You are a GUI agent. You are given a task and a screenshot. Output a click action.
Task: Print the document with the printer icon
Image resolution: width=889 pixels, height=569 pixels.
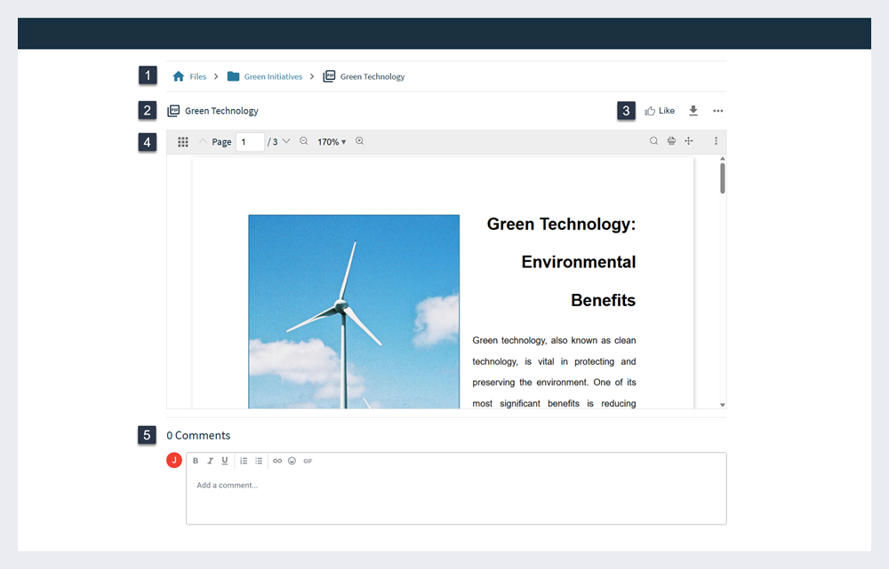click(671, 141)
